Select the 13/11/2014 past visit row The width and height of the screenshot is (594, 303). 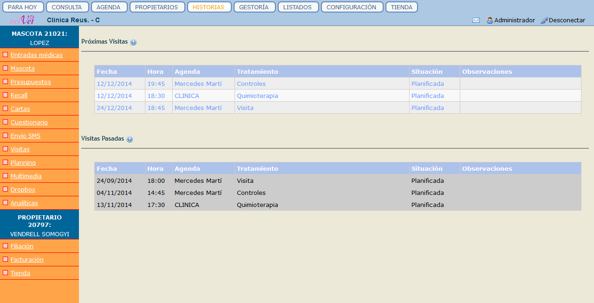coord(114,205)
